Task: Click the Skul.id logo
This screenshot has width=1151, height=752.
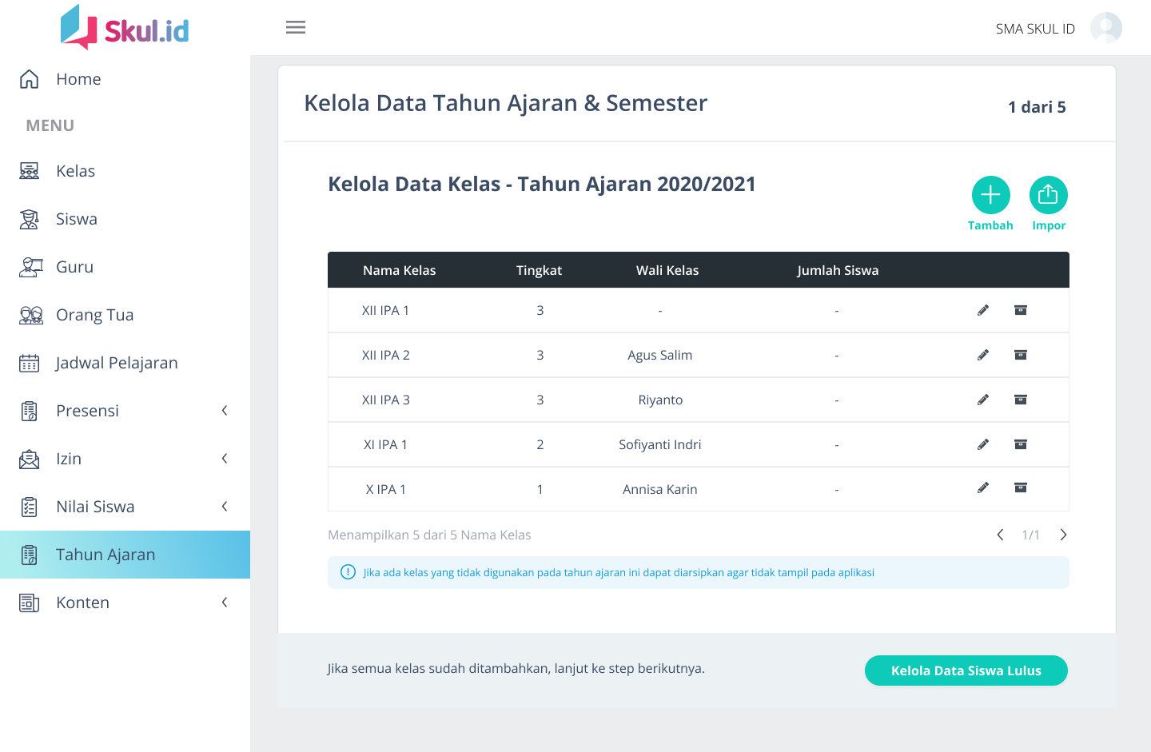Action: pyautogui.click(x=125, y=29)
